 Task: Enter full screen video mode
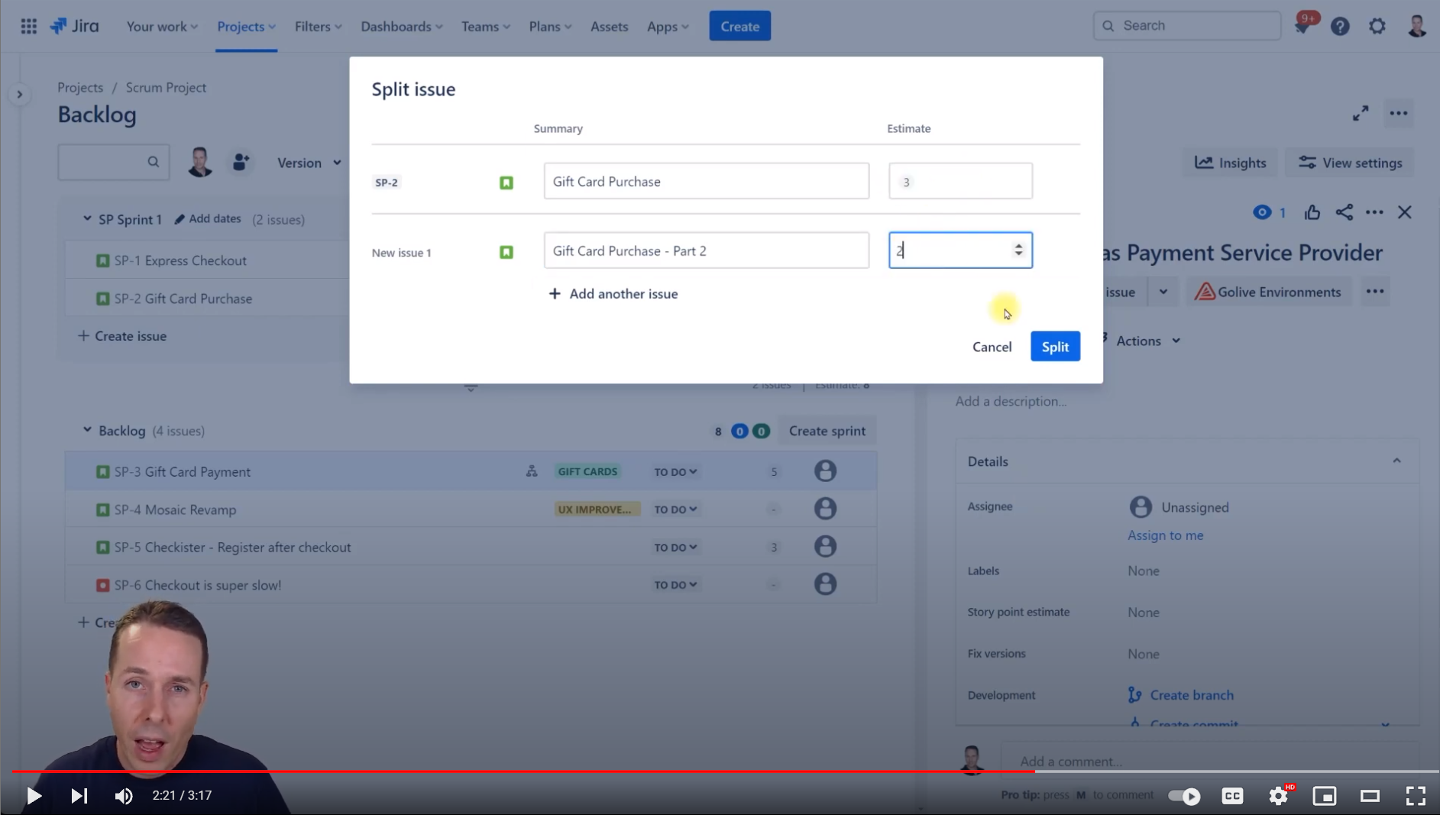point(1416,796)
